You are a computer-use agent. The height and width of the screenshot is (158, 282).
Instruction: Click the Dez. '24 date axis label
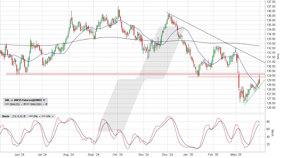pyautogui.click(x=167, y=155)
